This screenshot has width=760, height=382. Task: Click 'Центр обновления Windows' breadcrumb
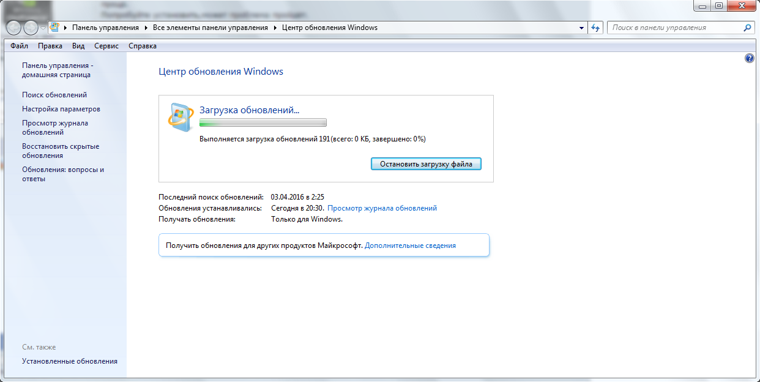click(330, 28)
